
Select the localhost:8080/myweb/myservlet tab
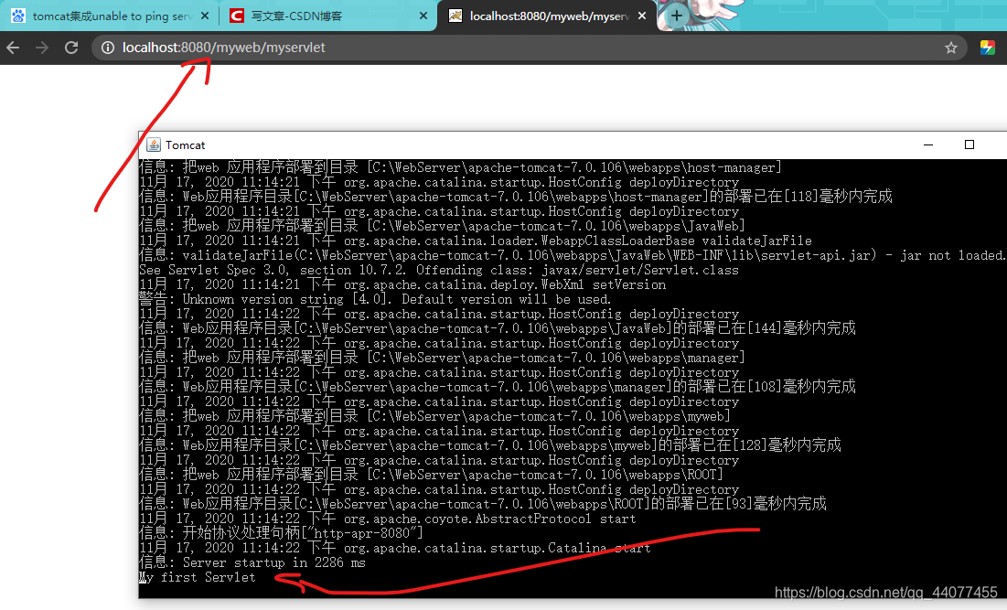tap(547, 16)
